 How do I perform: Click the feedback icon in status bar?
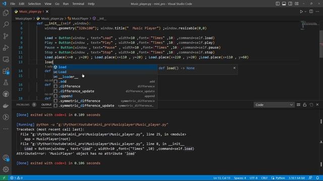coord(310,178)
